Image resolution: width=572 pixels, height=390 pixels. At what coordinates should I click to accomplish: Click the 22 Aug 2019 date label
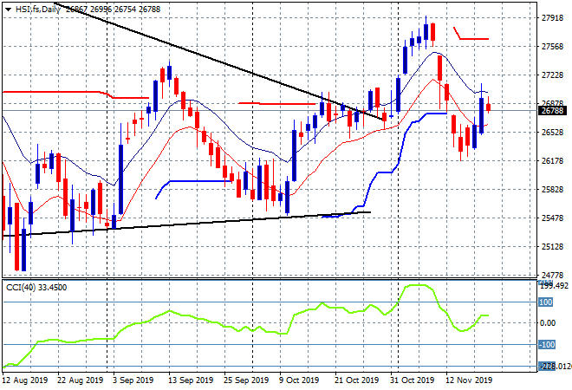[81, 380]
